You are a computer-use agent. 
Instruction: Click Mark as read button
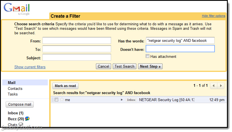(65, 86)
